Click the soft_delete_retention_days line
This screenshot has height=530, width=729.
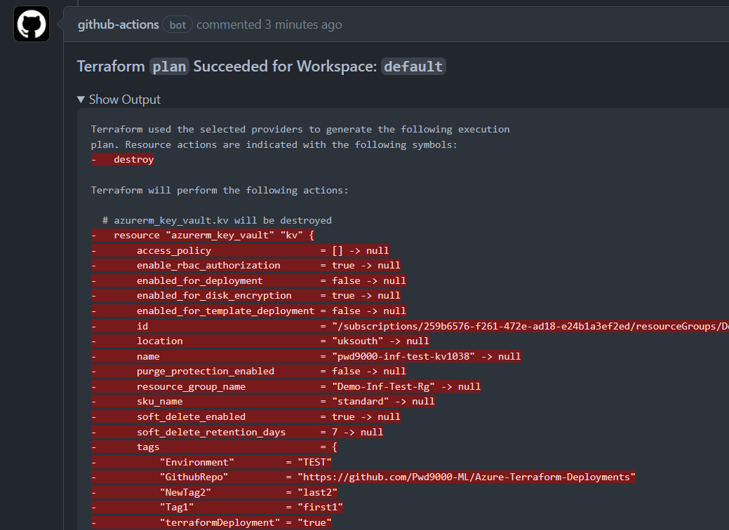tap(237, 432)
